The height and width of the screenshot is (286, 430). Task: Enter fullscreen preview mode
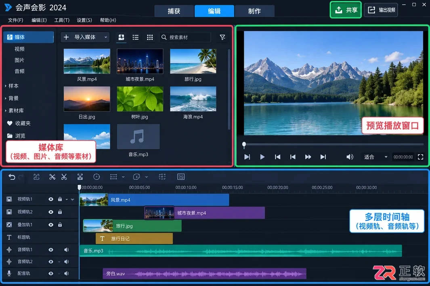pos(420,157)
